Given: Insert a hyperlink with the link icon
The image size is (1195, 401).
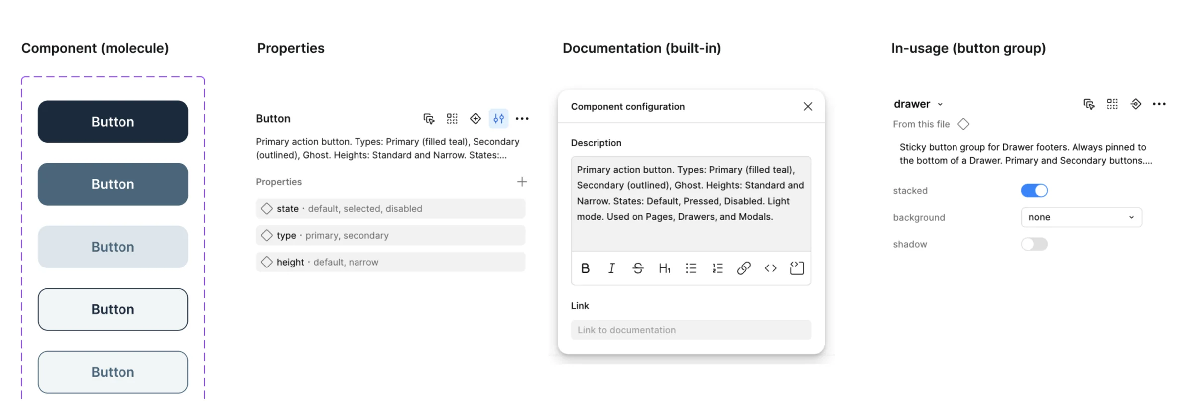Looking at the screenshot, I should tap(744, 268).
